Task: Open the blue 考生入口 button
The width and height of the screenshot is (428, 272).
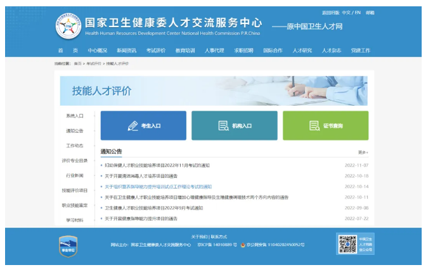Action: [x=143, y=125]
